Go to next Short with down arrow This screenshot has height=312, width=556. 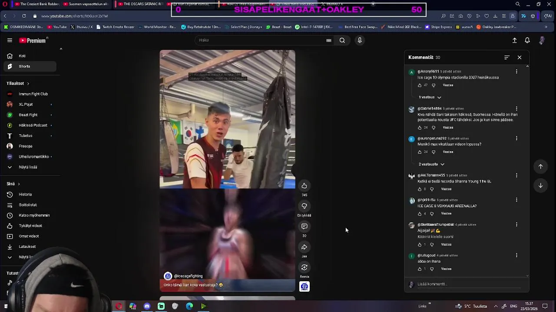click(x=540, y=185)
